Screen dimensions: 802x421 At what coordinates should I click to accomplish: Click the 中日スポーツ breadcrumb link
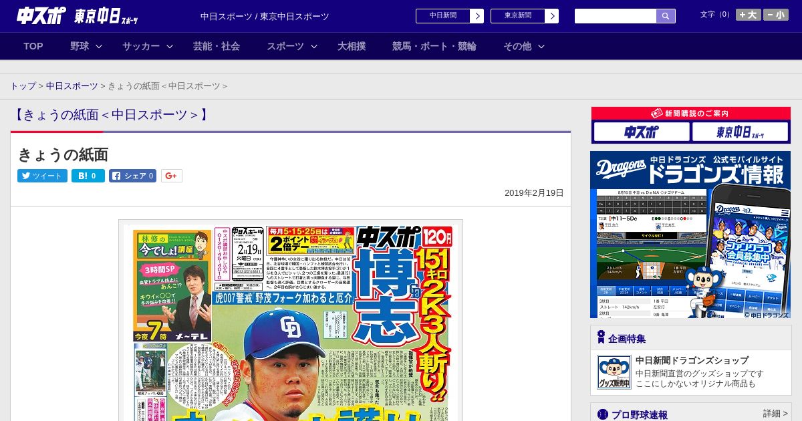click(x=72, y=86)
